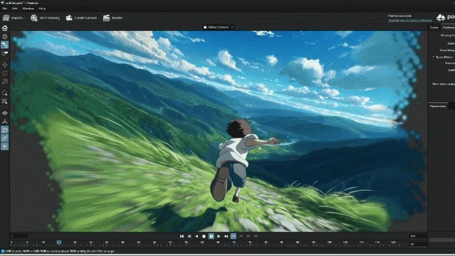Viewport: 455px width, 256px height.
Task: Click the frame rate field below end frame
Action: [x=418, y=244]
